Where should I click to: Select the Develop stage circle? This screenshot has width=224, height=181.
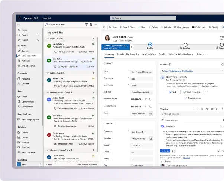[x=185, y=45]
